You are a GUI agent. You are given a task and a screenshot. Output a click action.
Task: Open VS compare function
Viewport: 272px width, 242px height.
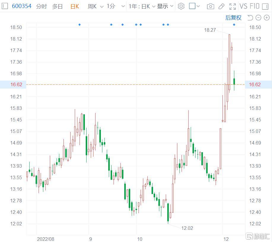pyautogui.click(x=244, y=6)
